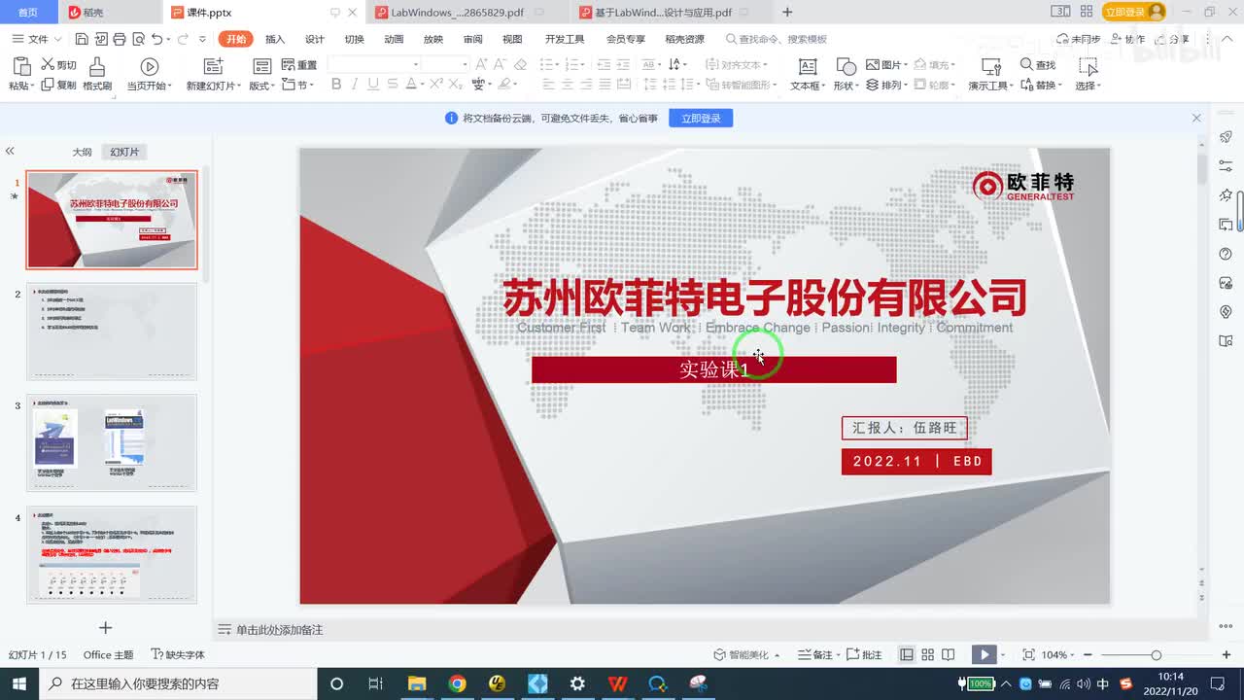The image size is (1244, 700).
Task: Click the Paste (粘贴) clipboard icon
Action: [x=21, y=66]
